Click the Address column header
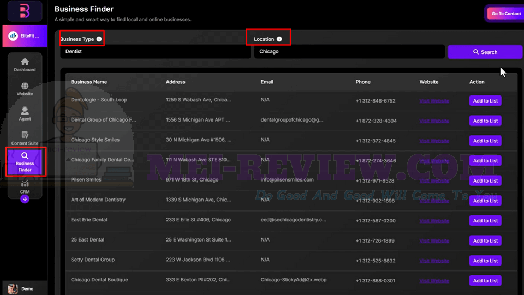524x295 pixels. 175,82
